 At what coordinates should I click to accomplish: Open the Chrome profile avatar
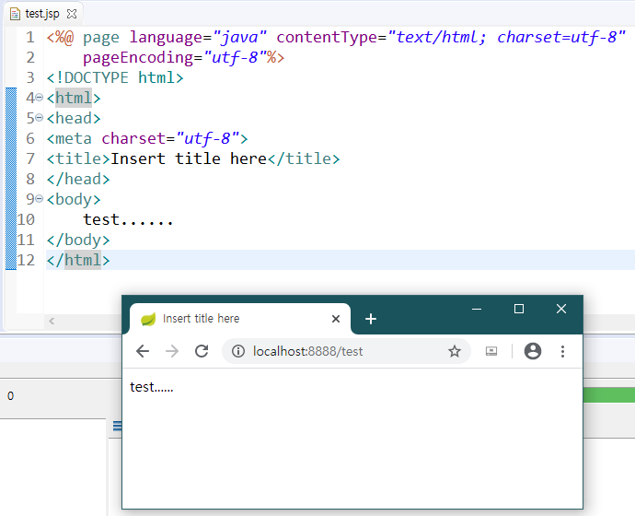pyautogui.click(x=533, y=351)
